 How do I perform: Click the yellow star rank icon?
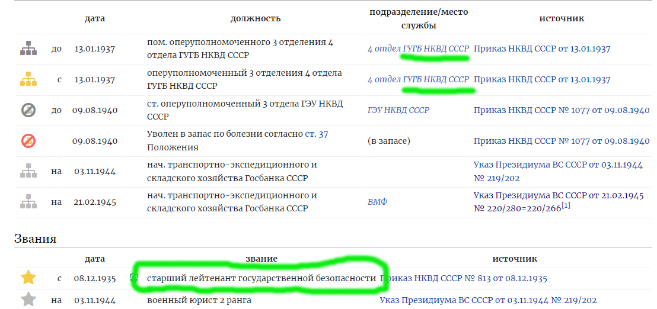[28, 278]
